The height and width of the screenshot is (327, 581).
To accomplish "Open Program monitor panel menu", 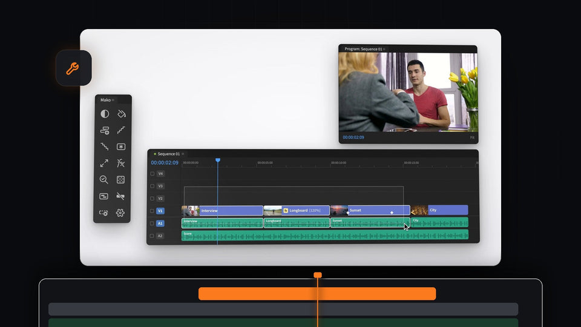I will pos(384,49).
